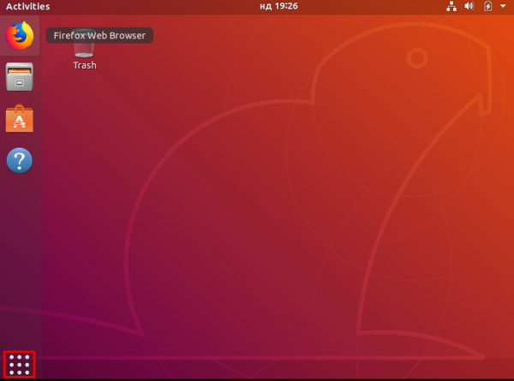Open the Files manager dock icon
514x381 pixels.
click(x=20, y=77)
